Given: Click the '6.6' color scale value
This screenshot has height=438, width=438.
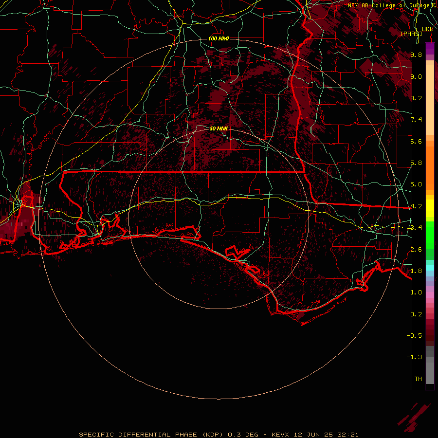Looking at the screenshot, I should 416,141.
